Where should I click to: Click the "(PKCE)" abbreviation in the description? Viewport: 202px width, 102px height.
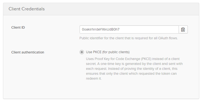click(146, 59)
